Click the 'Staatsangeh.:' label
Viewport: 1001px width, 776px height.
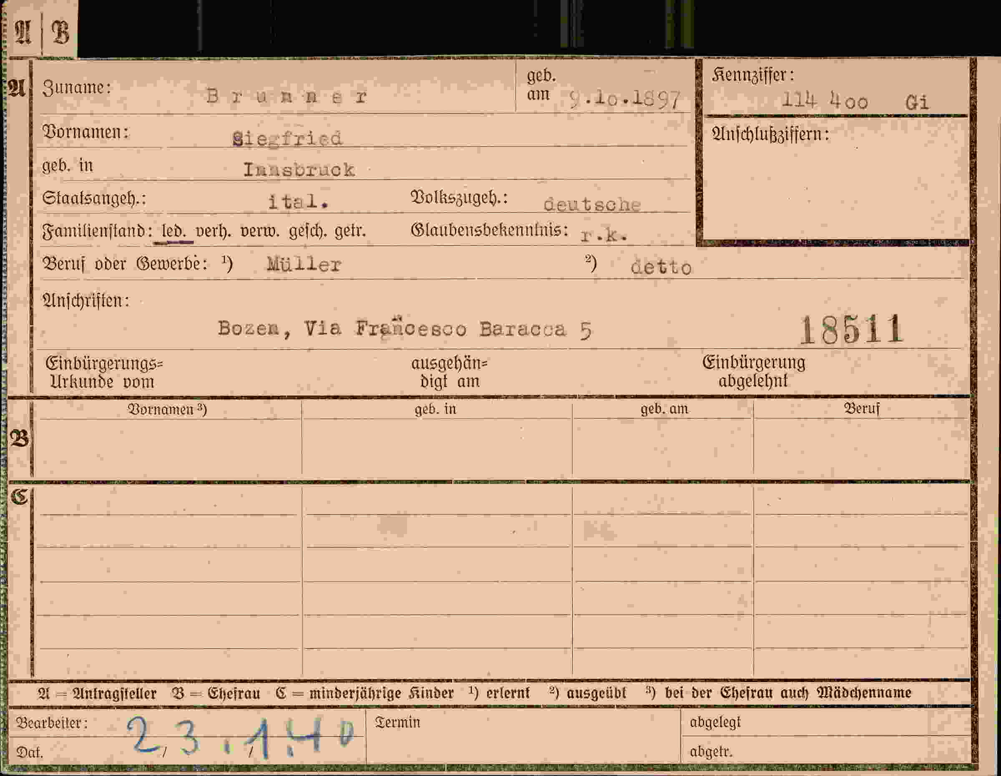pos(94,198)
